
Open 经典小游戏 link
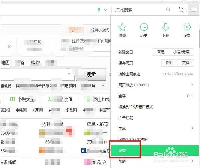pos(100,30)
